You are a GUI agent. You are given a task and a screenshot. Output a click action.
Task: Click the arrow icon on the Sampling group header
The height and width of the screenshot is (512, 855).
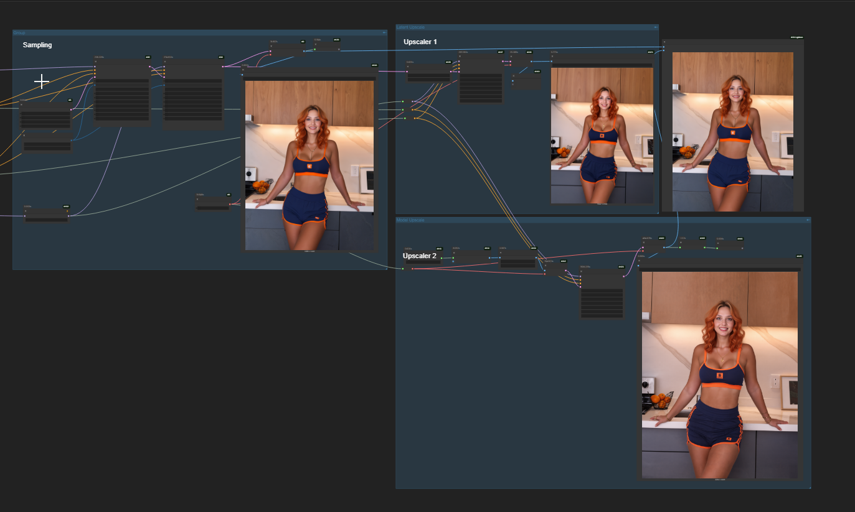pyautogui.click(x=384, y=32)
